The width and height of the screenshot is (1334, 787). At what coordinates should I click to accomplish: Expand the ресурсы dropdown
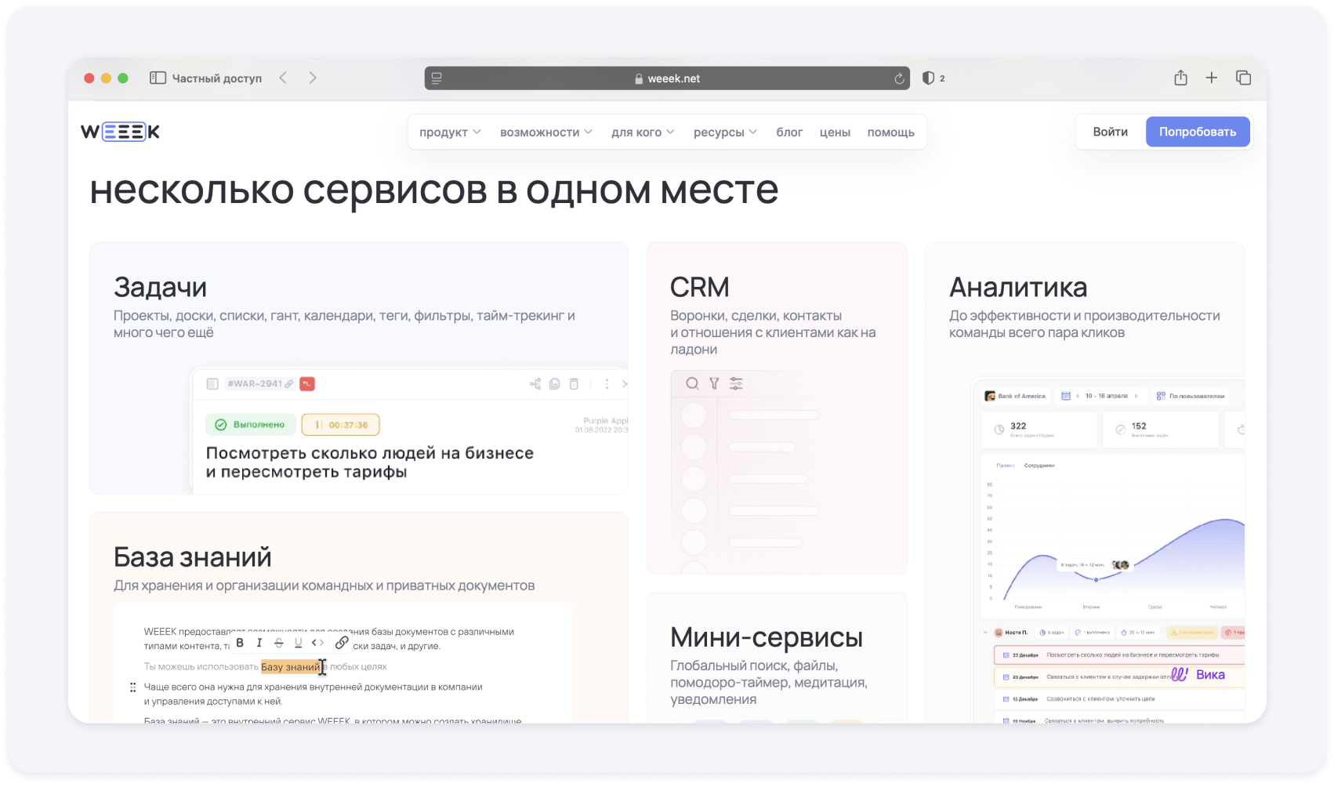pyautogui.click(x=724, y=132)
